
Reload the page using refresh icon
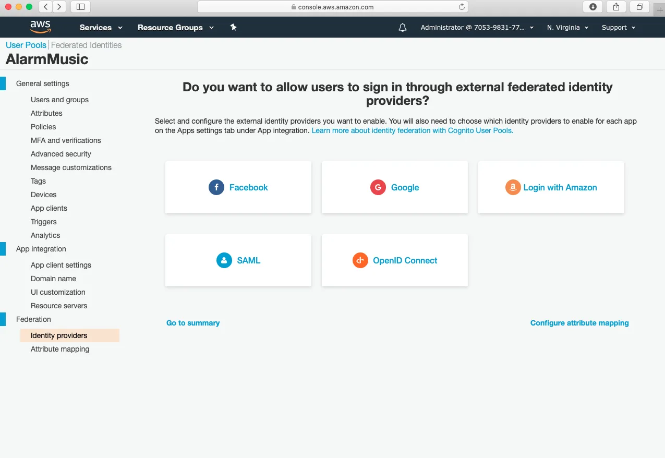462,7
